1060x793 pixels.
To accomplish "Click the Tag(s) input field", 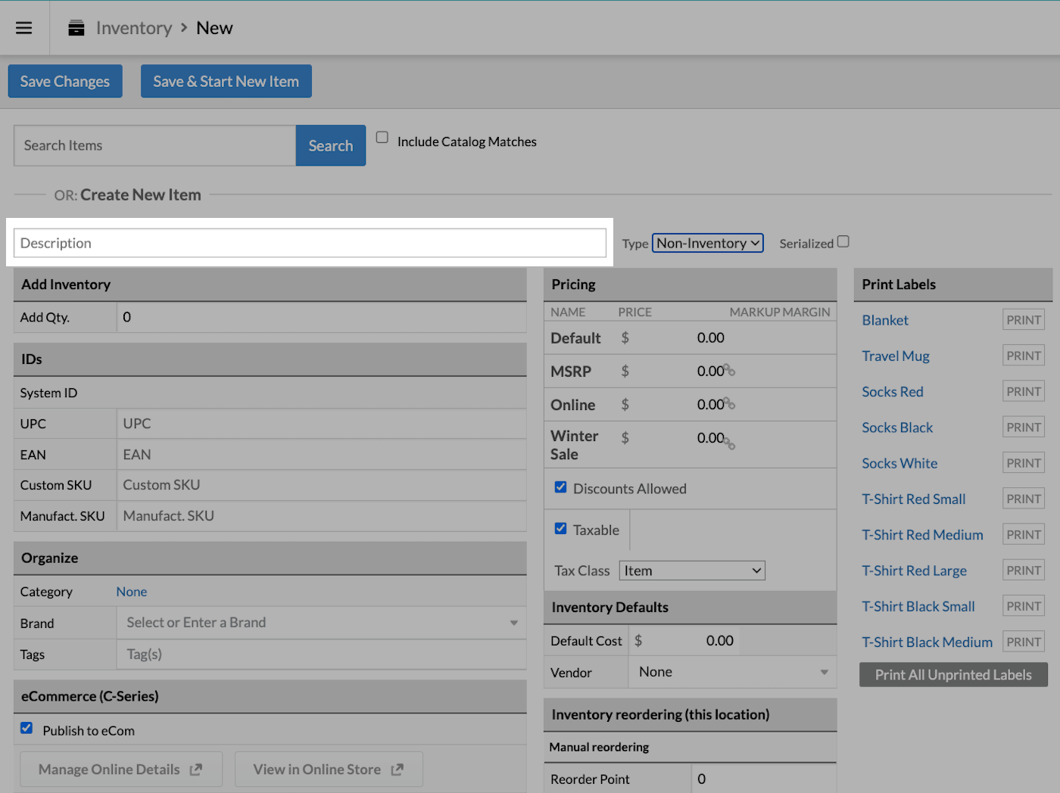I will tap(322, 655).
